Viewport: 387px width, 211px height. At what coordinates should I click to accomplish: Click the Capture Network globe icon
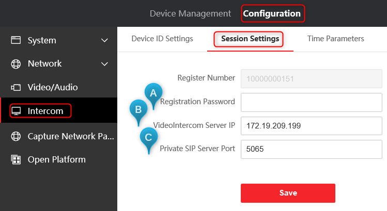click(16, 136)
